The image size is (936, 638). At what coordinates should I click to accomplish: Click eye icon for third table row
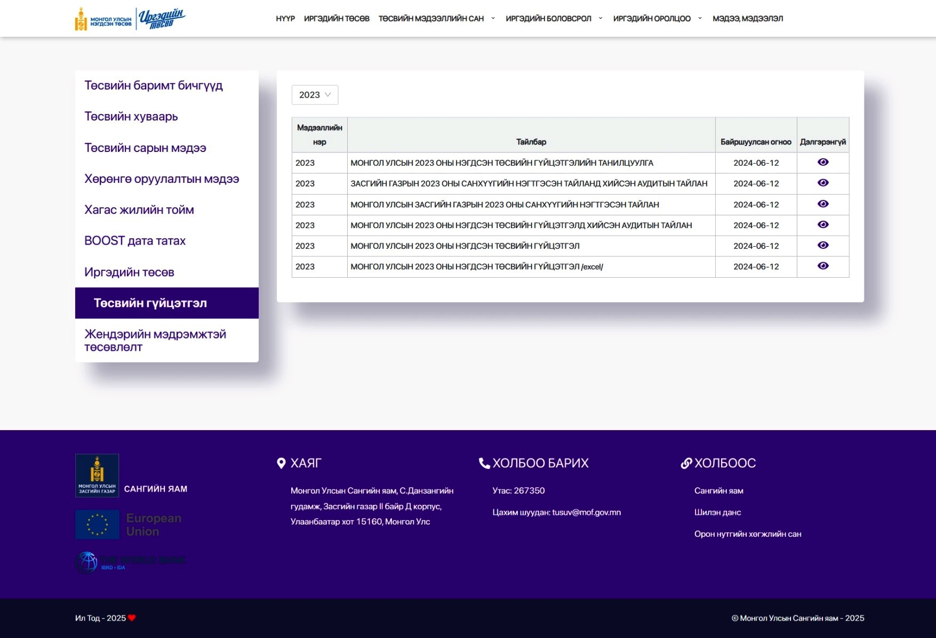pos(823,204)
